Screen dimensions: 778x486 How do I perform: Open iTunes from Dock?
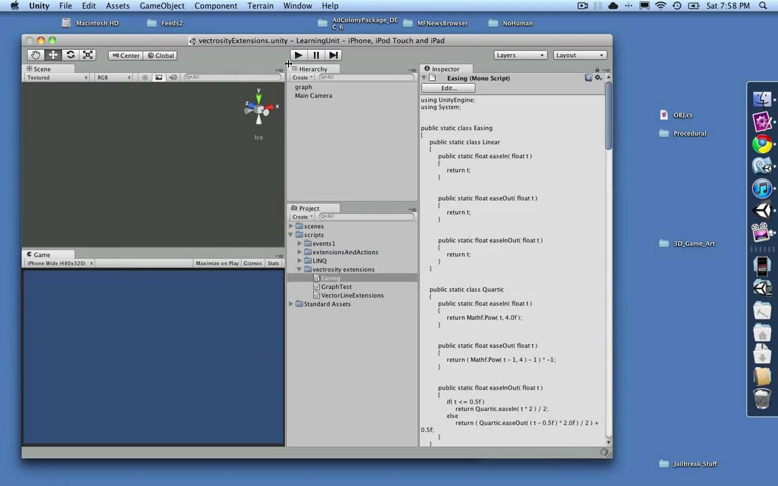point(762,188)
